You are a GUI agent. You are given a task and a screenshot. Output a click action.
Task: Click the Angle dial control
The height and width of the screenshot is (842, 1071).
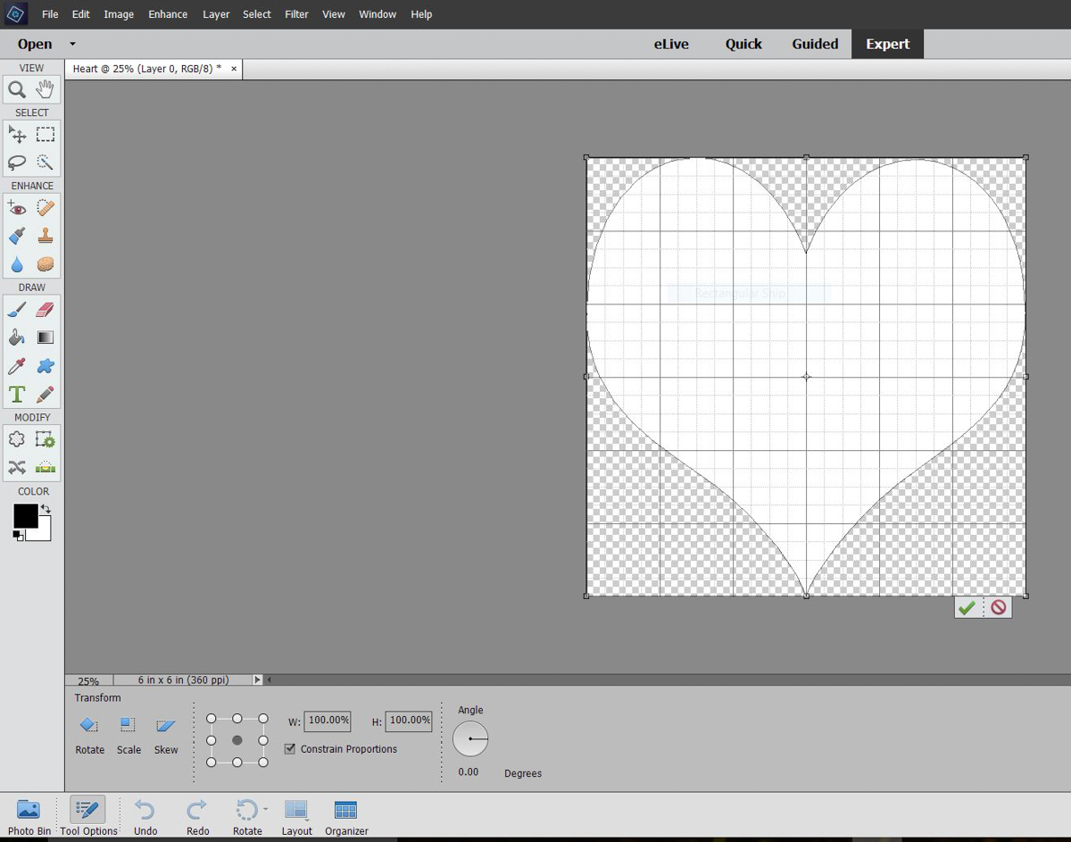[470, 738]
